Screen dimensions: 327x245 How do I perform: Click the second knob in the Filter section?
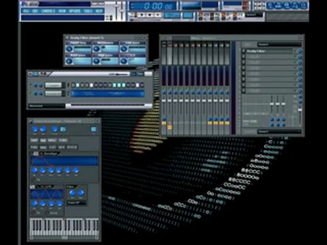pos(81,193)
